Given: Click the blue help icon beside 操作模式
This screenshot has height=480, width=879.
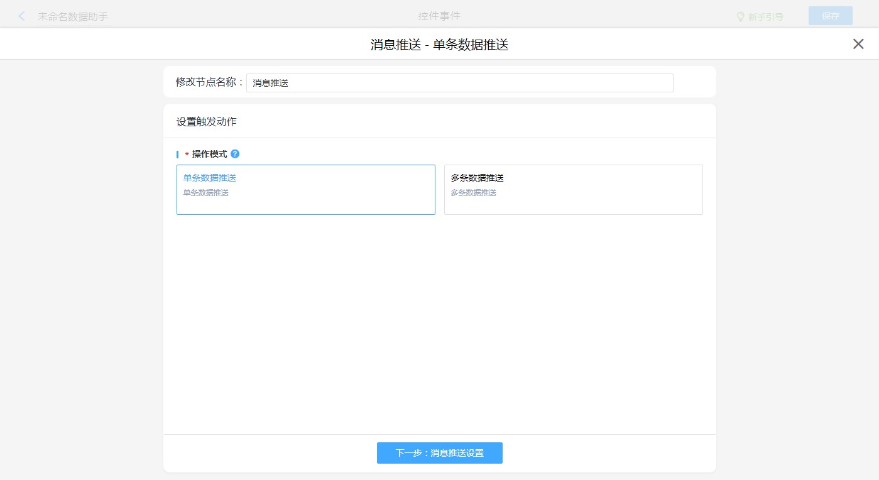Looking at the screenshot, I should click(x=235, y=154).
